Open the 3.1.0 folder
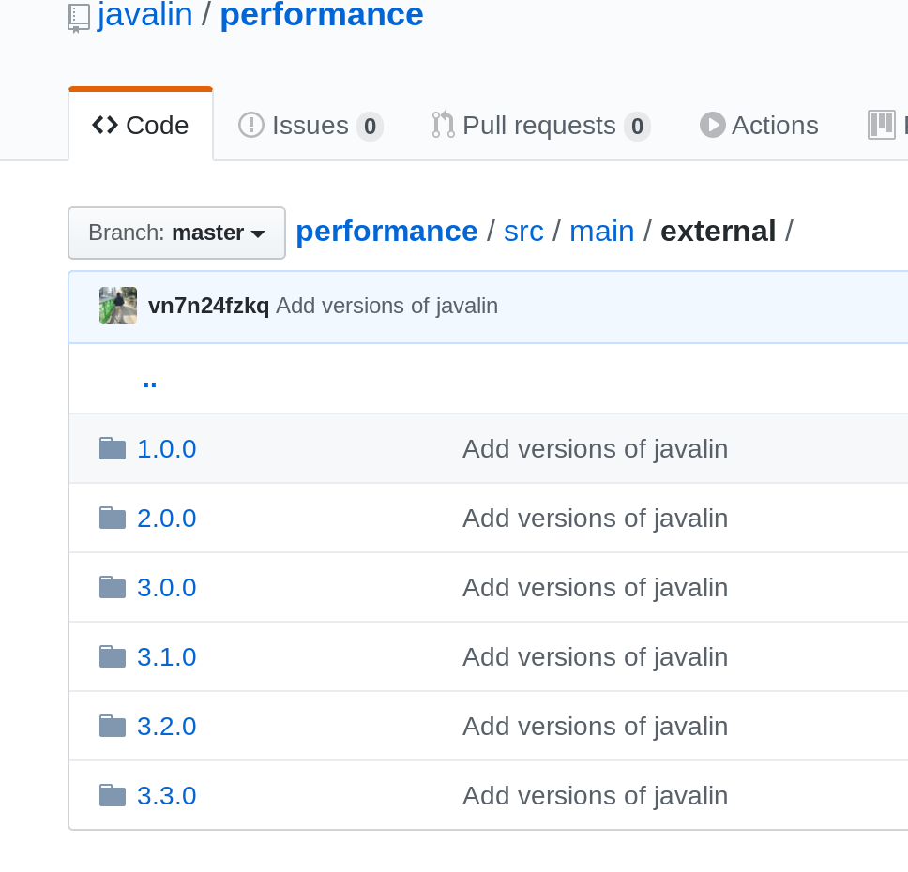 [167, 657]
